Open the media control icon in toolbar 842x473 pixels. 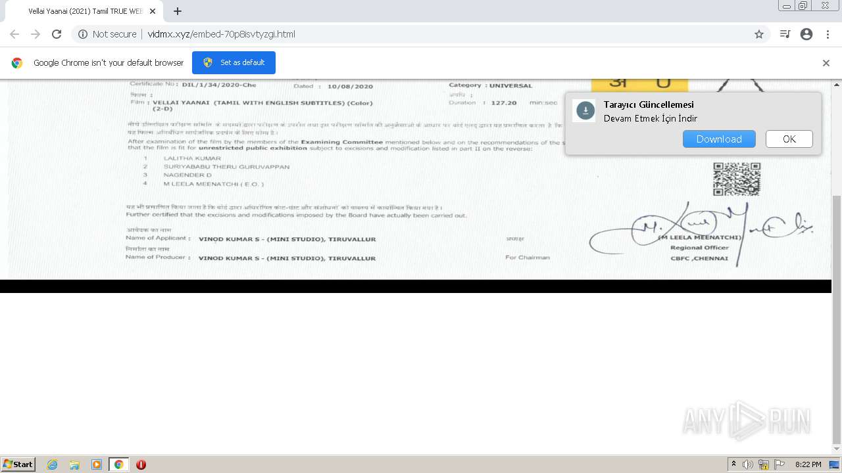click(x=785, y=34)
